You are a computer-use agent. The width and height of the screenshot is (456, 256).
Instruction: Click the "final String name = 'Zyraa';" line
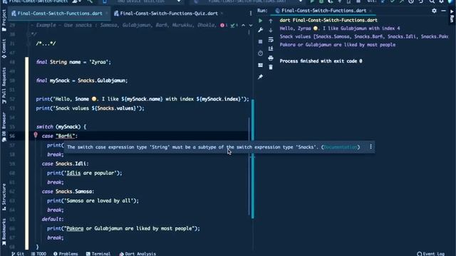[x=73, y=62]
